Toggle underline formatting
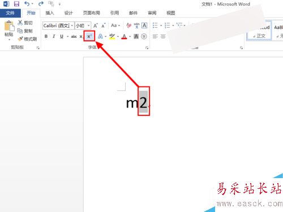 click(x=62, y=36)
